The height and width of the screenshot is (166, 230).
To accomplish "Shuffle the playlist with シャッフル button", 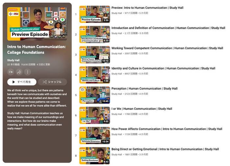I will pos(53,82).
